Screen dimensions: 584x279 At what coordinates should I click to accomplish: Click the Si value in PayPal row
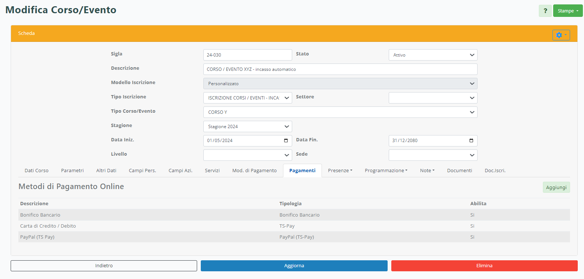pos(472,237)
